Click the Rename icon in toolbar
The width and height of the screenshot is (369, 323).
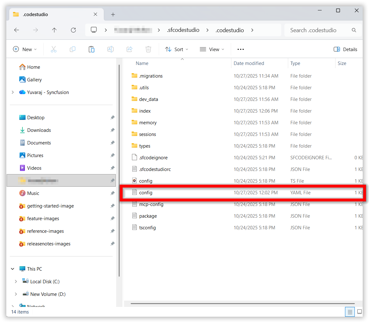click(110, 49)
